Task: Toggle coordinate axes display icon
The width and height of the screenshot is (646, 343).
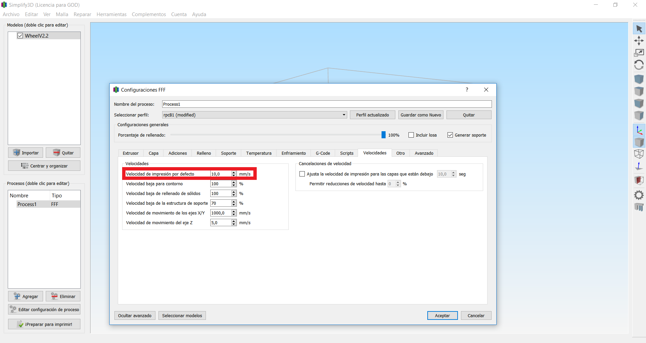Action: tap(639, 130)
